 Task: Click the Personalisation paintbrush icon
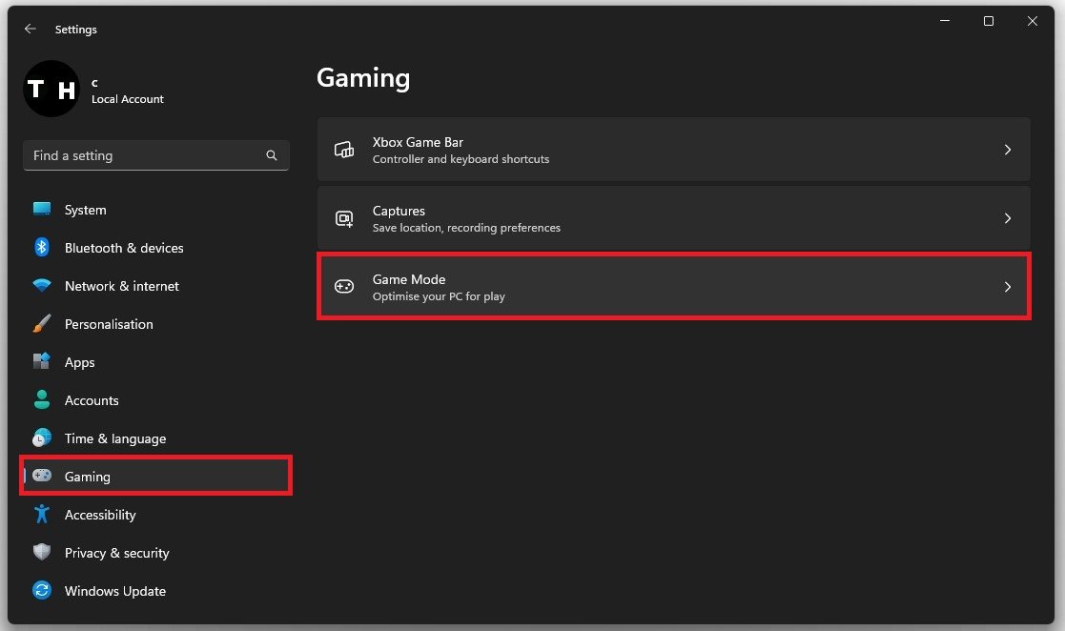click(x=42, y=324)
